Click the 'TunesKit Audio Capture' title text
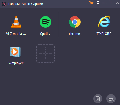The width and height of the screenshot is (120, 105). [x=25, y=4]
